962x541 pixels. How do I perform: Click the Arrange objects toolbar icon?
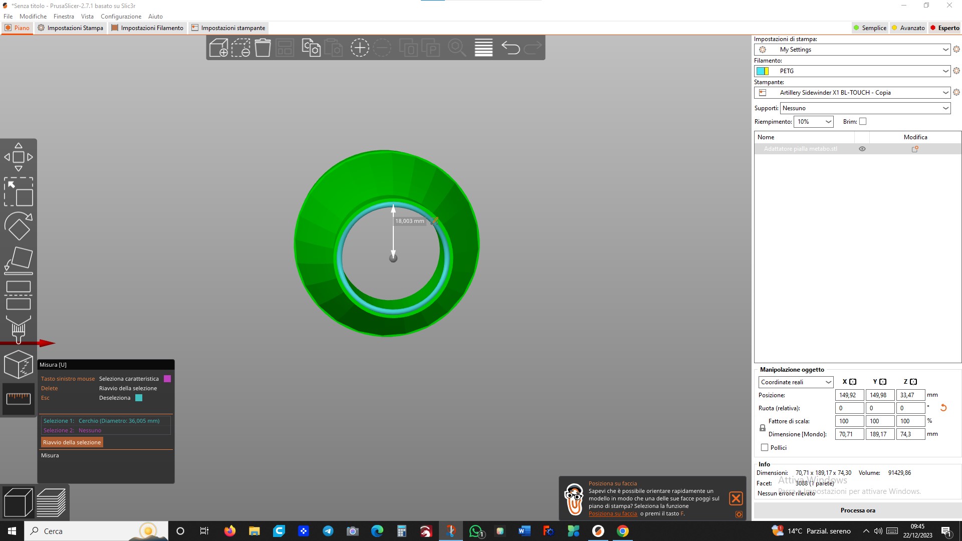(285, 48)
